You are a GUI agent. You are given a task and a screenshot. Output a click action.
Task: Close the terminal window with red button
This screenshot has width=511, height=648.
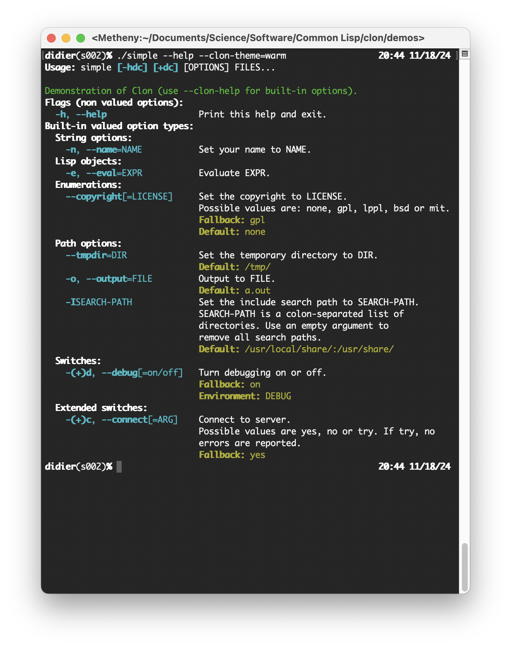tap(52, 38)
